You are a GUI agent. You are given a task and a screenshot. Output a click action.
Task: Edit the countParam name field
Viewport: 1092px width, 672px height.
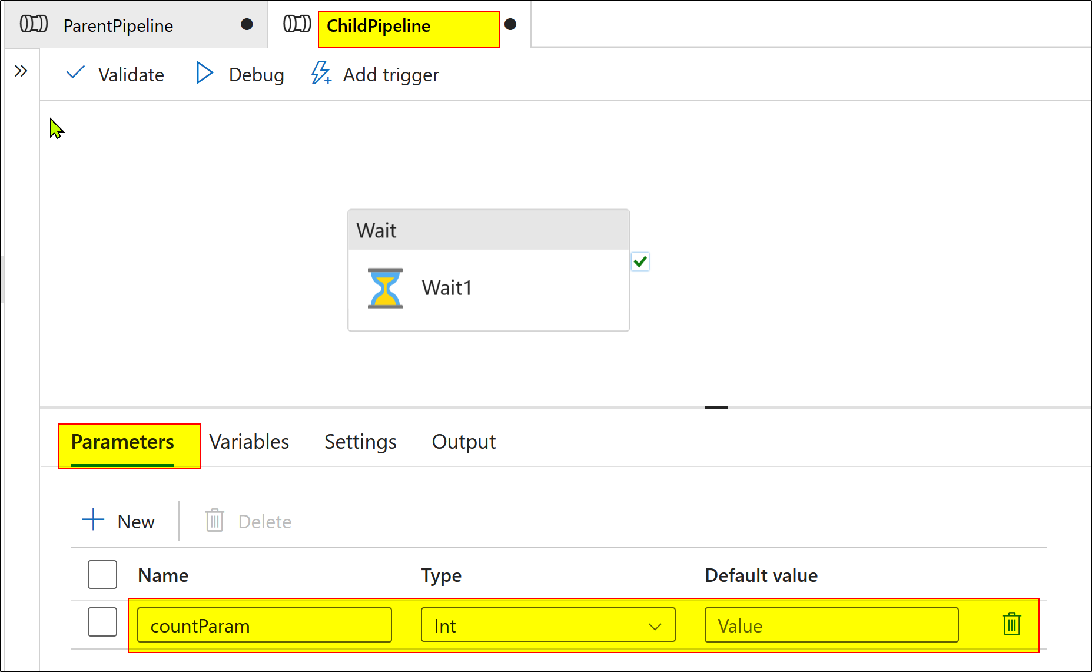pos(264,625)
